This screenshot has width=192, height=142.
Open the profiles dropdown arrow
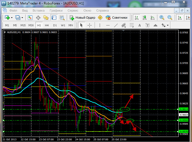22,18
